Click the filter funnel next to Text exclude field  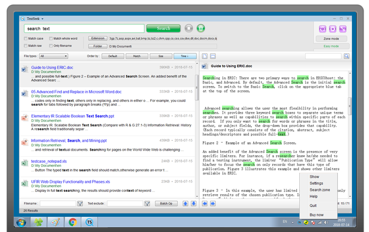(x=147, y=204)
